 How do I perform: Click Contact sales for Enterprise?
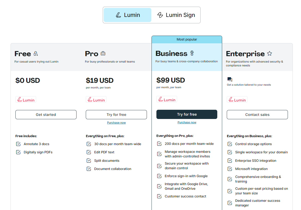point(257,114)
